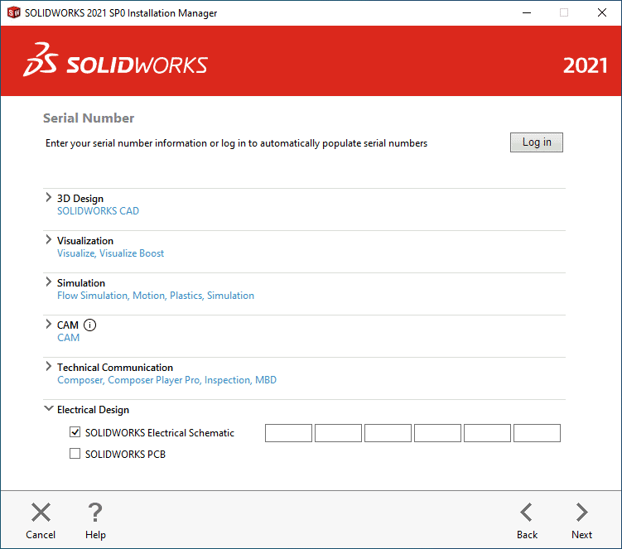Click the first serial number field
Image resolution: width=622 pixels, height=549 pixels.
point(288,433)
